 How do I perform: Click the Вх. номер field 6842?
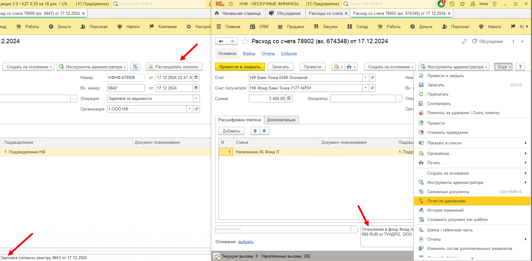coord(126,88)
